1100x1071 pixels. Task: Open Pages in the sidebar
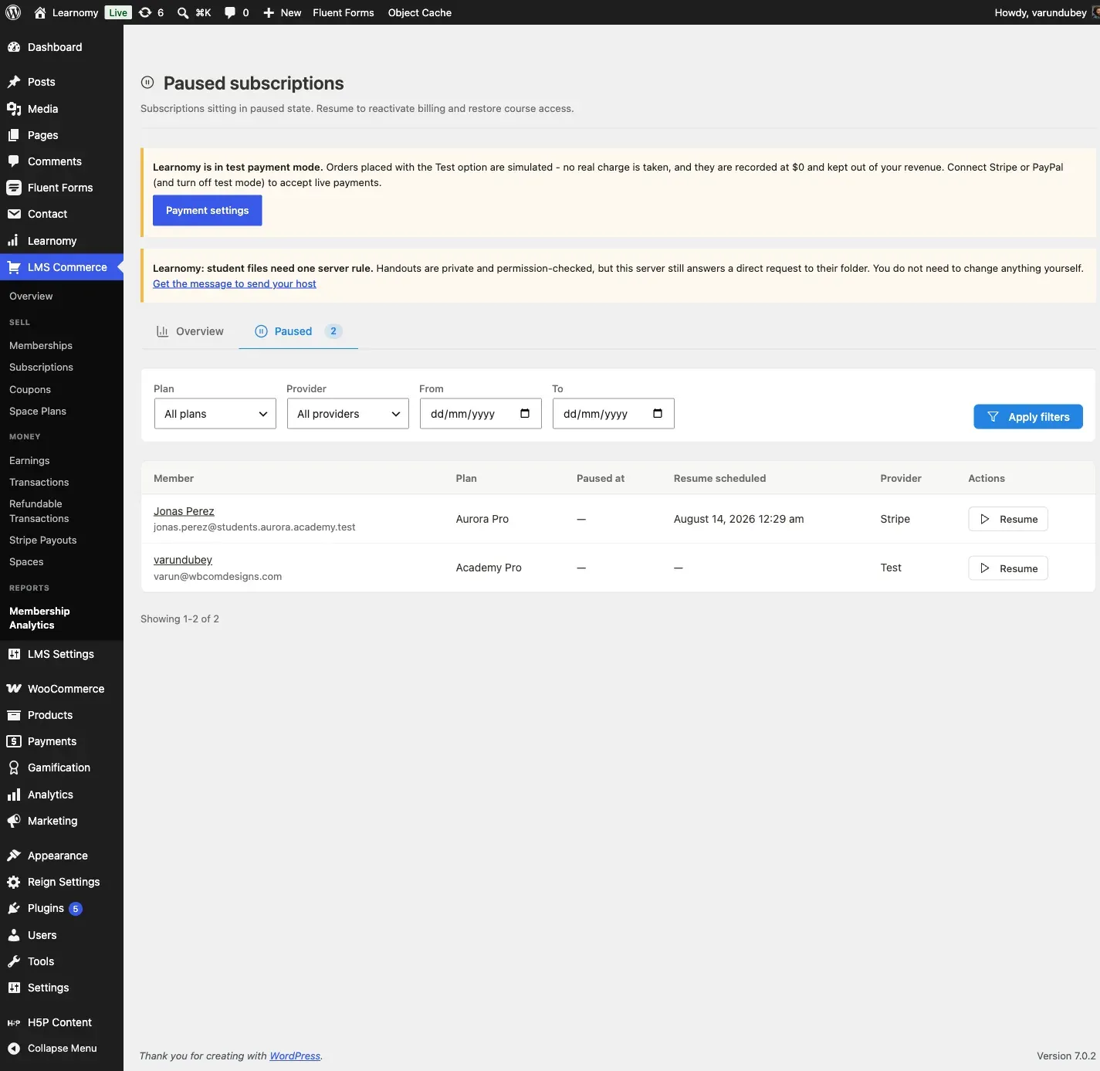pyautogui.click(x=62, y=135)
